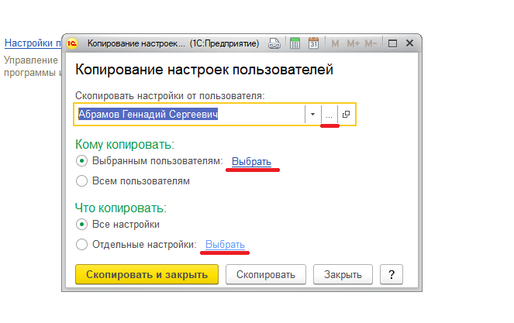
Task: Click the M+ memory add button
Action: pos(353,43)
